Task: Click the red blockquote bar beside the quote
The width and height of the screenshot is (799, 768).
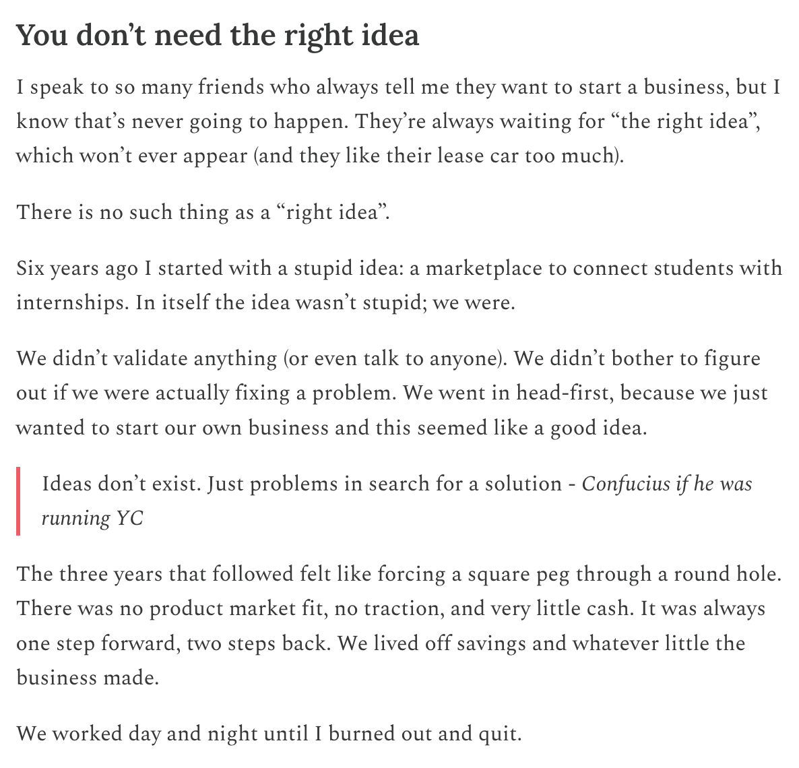Action: pyautogui.click(x=18, y=501)
